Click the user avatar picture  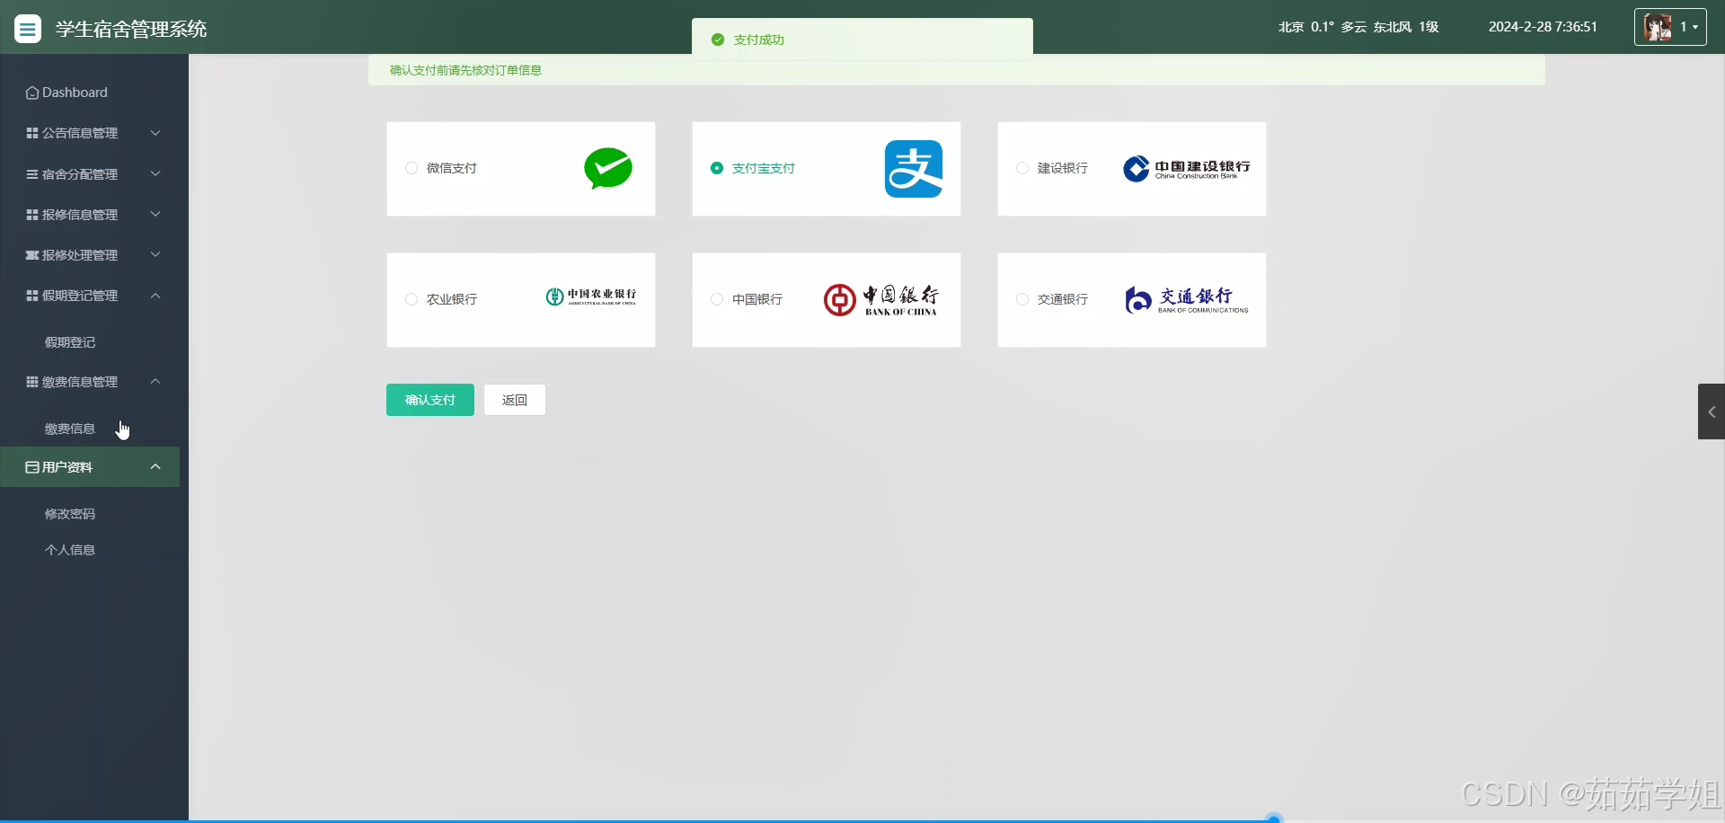click(1658, 27)
